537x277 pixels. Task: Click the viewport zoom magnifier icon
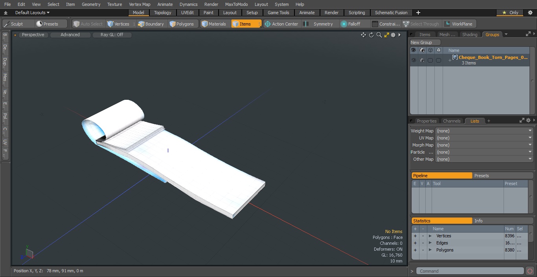(379, 35)
